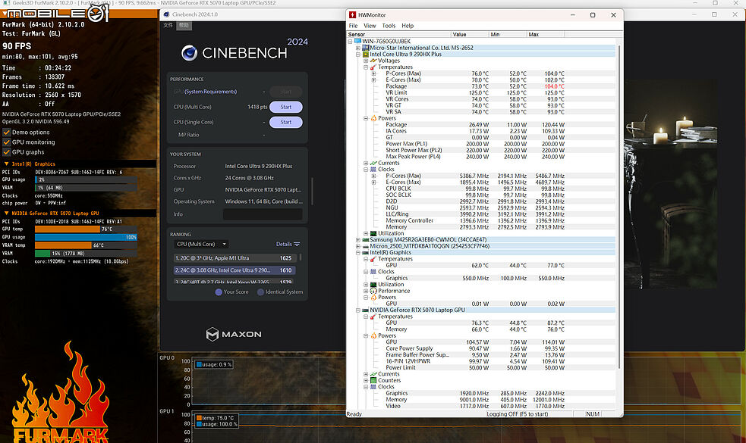746x443 pixels.
Task: Select Apple M1 Ultra ranking entry
Action: point(235,257)
